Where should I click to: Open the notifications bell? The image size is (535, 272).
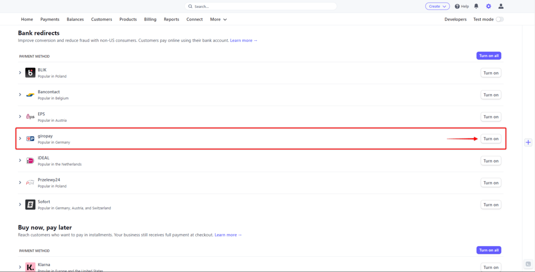tap(476, 6)
